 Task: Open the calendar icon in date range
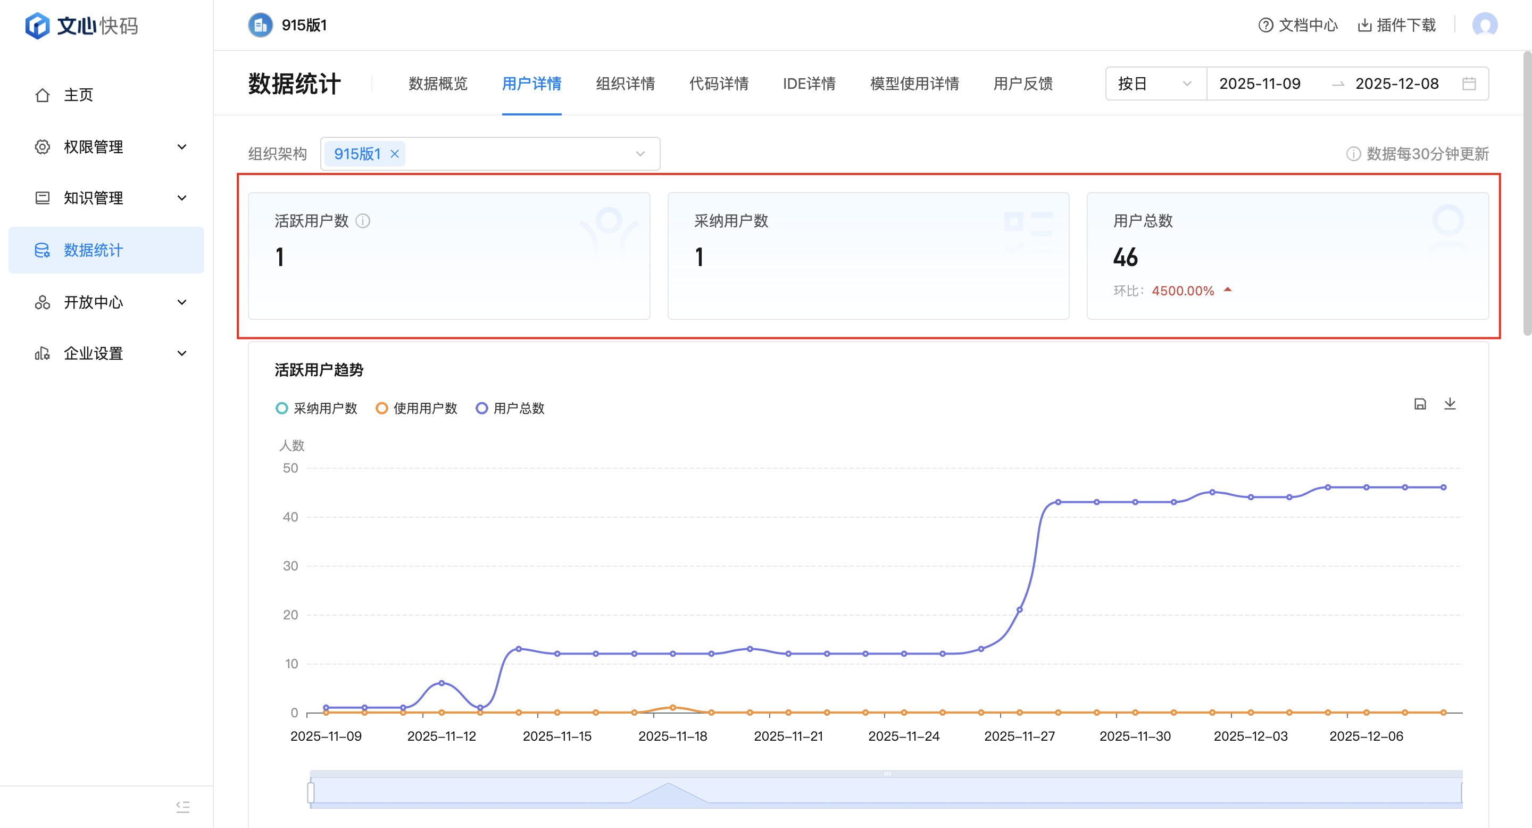pos(1469,84)
